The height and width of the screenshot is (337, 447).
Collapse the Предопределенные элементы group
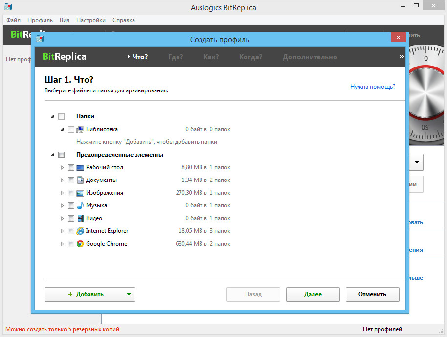tap(52, 155)
